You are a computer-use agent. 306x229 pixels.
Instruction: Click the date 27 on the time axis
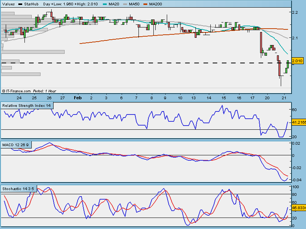(62, 98)
